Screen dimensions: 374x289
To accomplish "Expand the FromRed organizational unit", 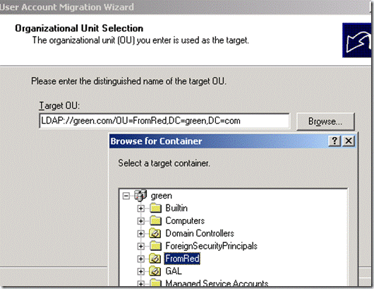I will (x=140, y=259).
